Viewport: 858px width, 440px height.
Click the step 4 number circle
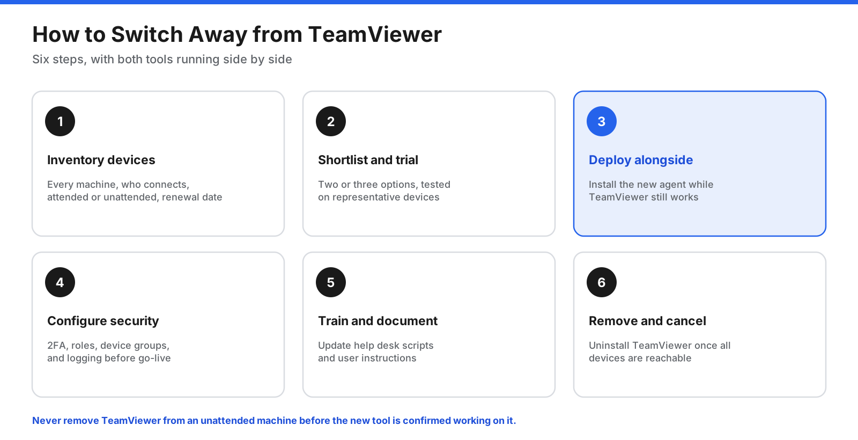(60, 282)
